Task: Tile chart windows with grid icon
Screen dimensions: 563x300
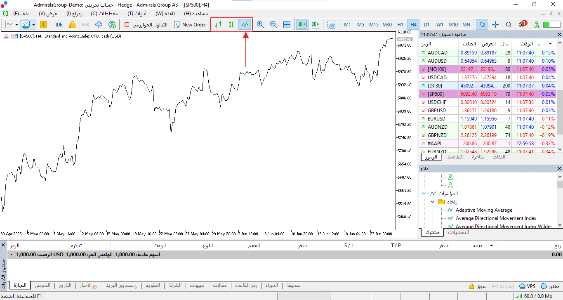Action: point(287,25)
